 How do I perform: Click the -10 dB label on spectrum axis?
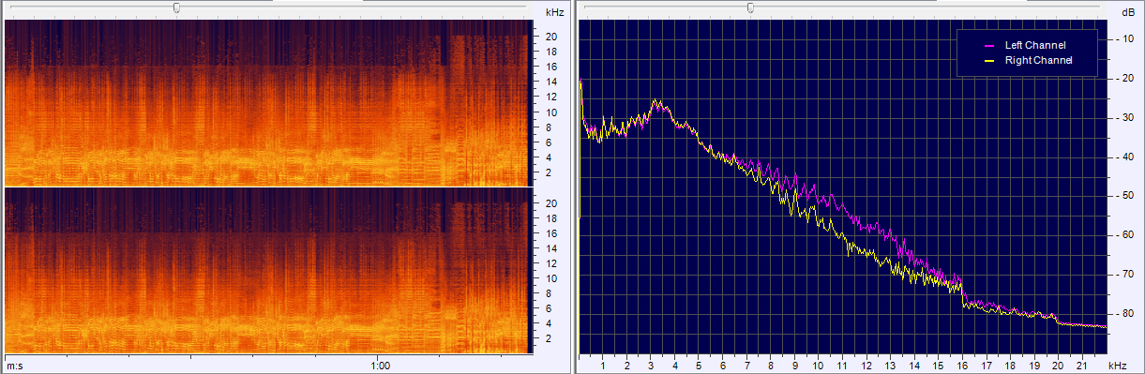(x=1122, y=39)
